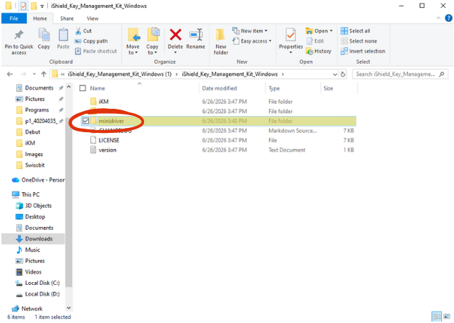Show file History
Viewport: 454px width, 323px height.
tap(318, 51)
